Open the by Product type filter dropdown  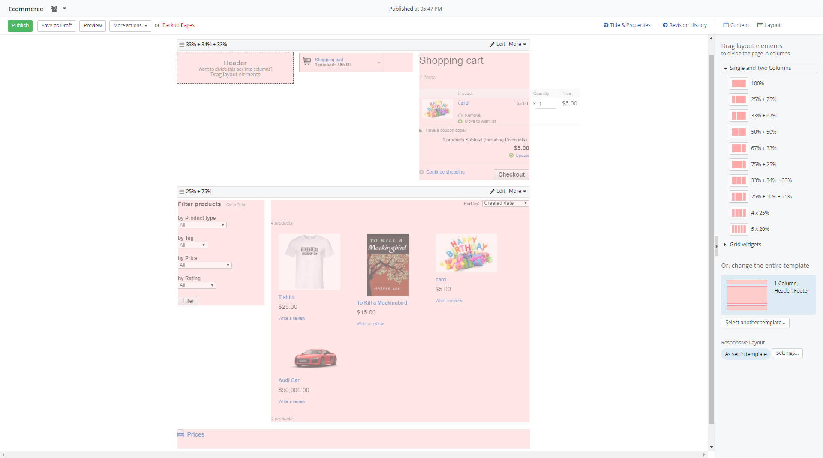(x=202, y=225)
